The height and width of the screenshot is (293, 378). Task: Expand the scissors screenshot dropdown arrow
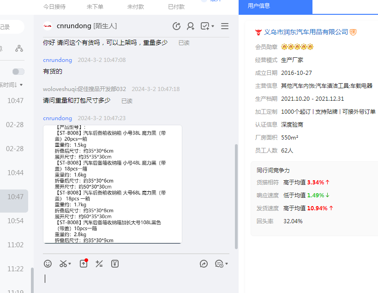point(70,264)
